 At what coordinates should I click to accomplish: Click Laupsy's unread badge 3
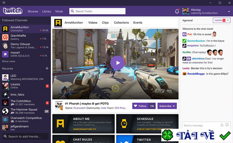pyautogui.click(x=47, y=86)
